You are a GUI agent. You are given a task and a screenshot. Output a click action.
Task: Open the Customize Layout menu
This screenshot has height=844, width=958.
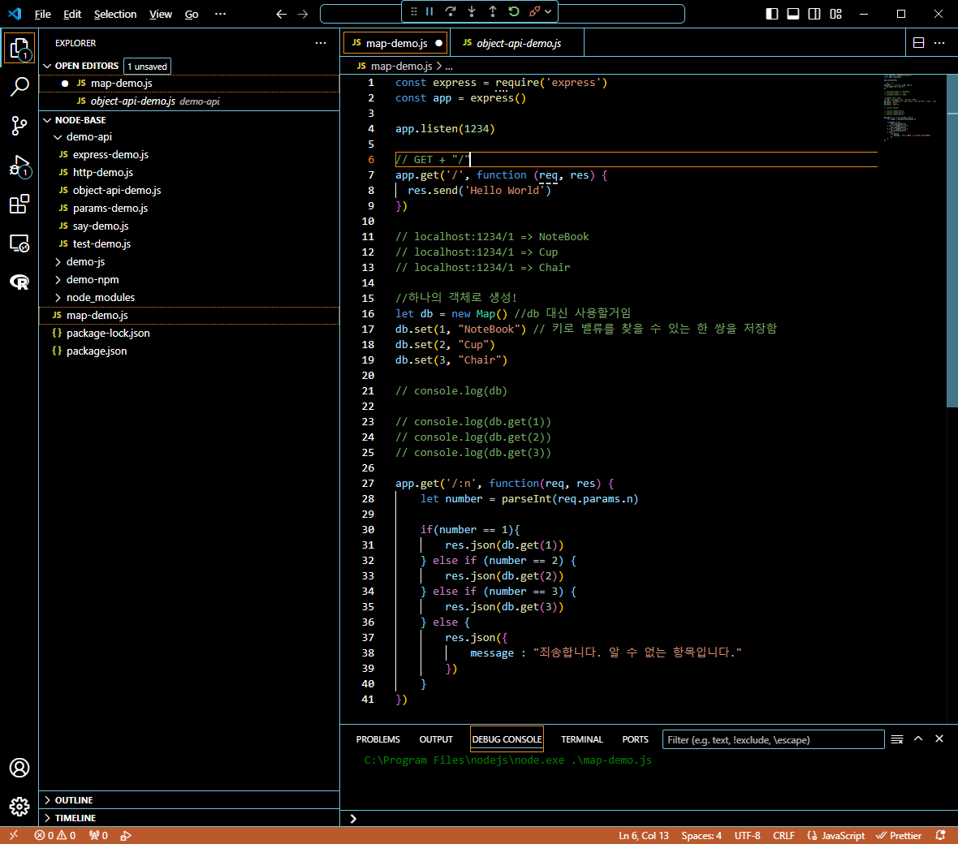pyautogui.click(x=835, y=14)
